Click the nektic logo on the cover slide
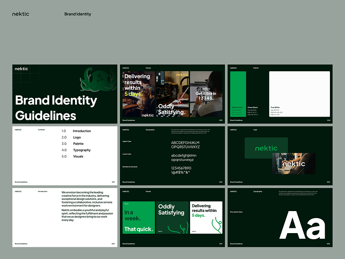The width and height of the screenshot is (345, 259). (21, 69)
